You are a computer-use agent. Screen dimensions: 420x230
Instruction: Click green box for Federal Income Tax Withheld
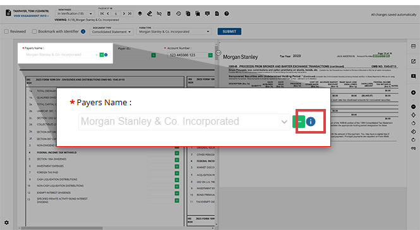(x=177, y=153)
